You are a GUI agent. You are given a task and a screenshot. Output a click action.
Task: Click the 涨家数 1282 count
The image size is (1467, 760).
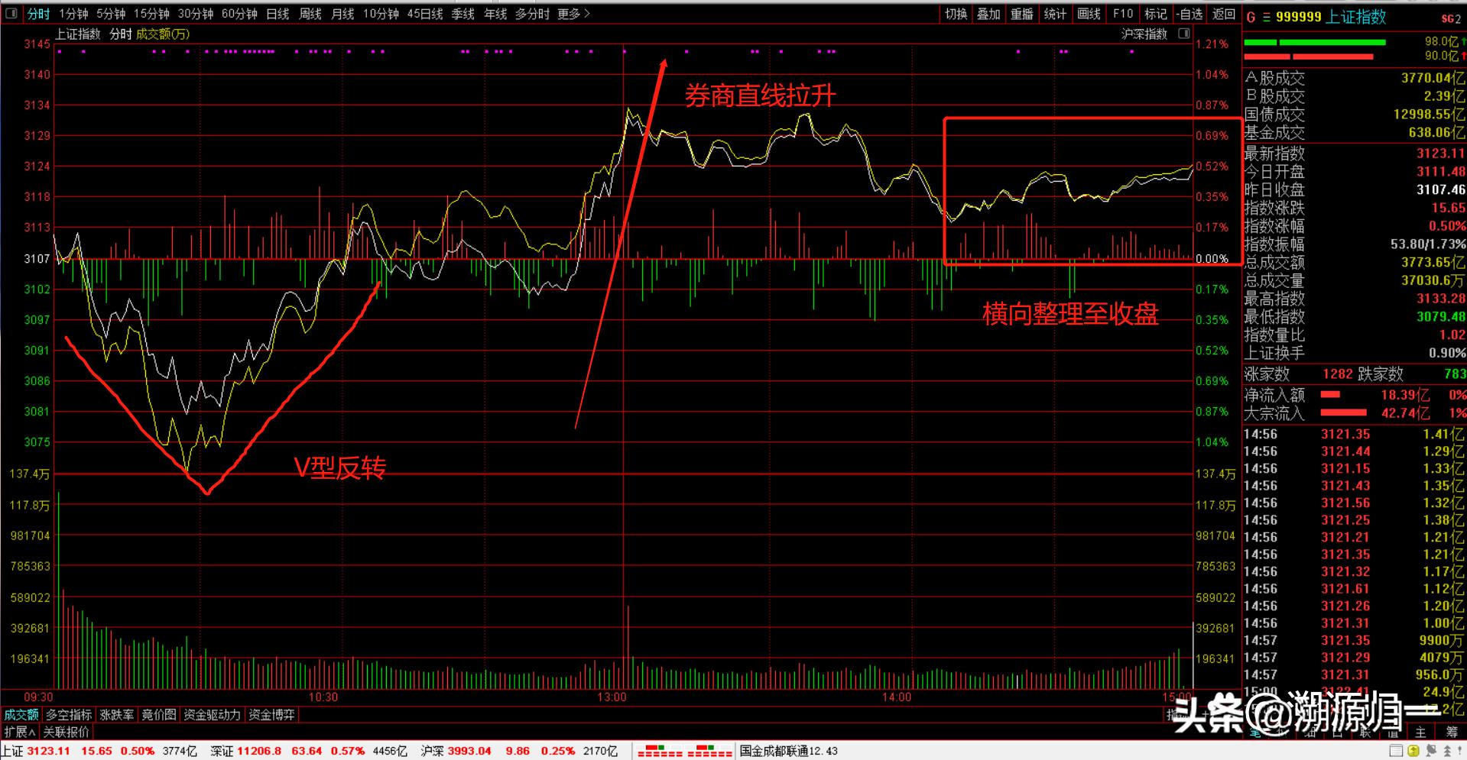click(1338, 374)
